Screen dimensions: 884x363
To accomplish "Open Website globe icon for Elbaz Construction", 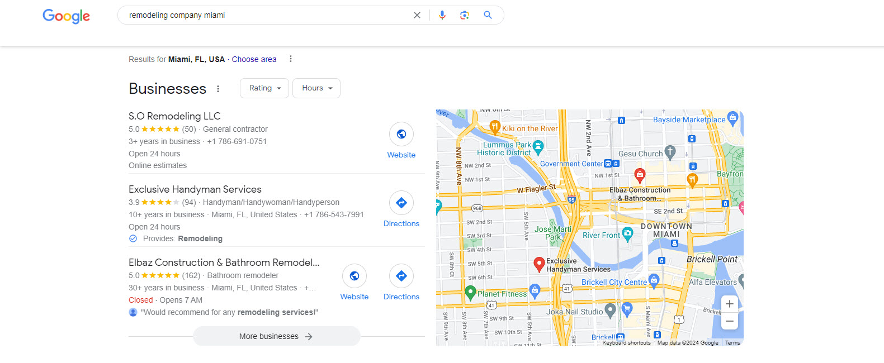I will tap(354, 276).
